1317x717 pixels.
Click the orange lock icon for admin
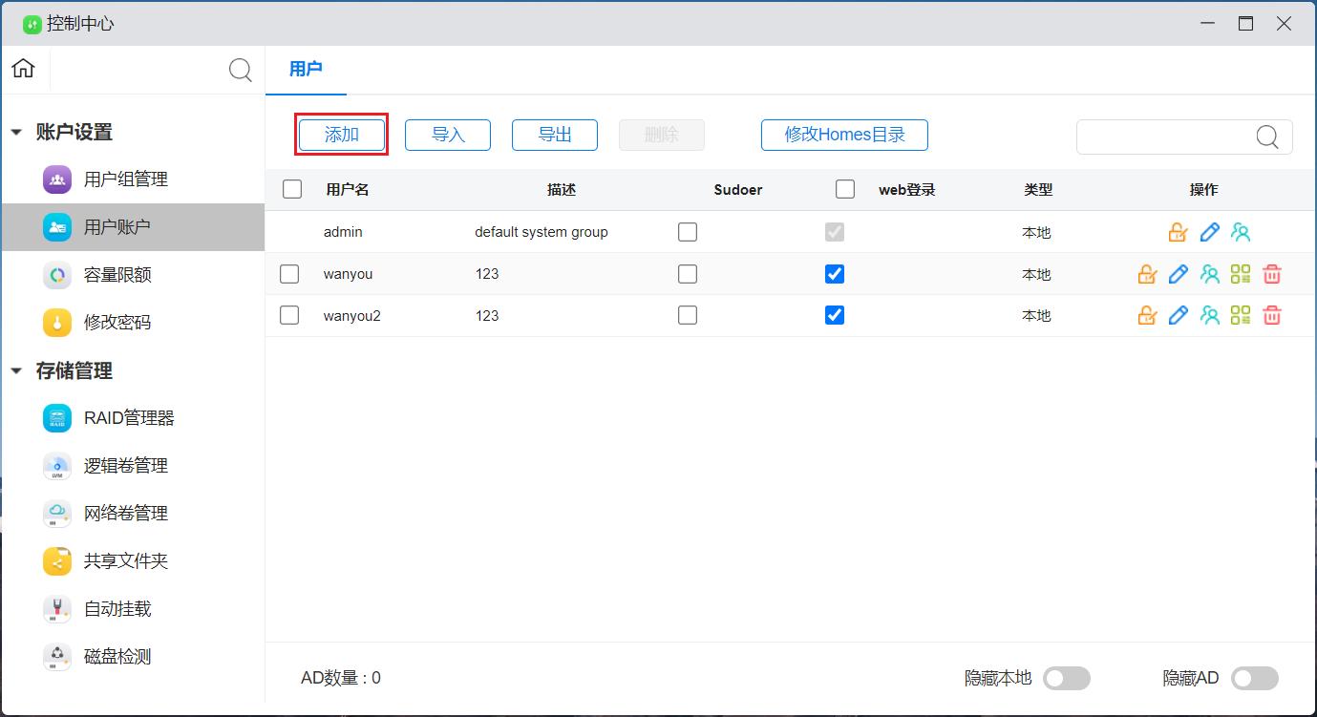(x=1178, y=232)
